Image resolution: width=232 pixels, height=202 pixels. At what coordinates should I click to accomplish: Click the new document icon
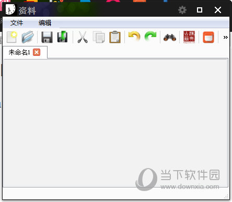click(12, 37)
